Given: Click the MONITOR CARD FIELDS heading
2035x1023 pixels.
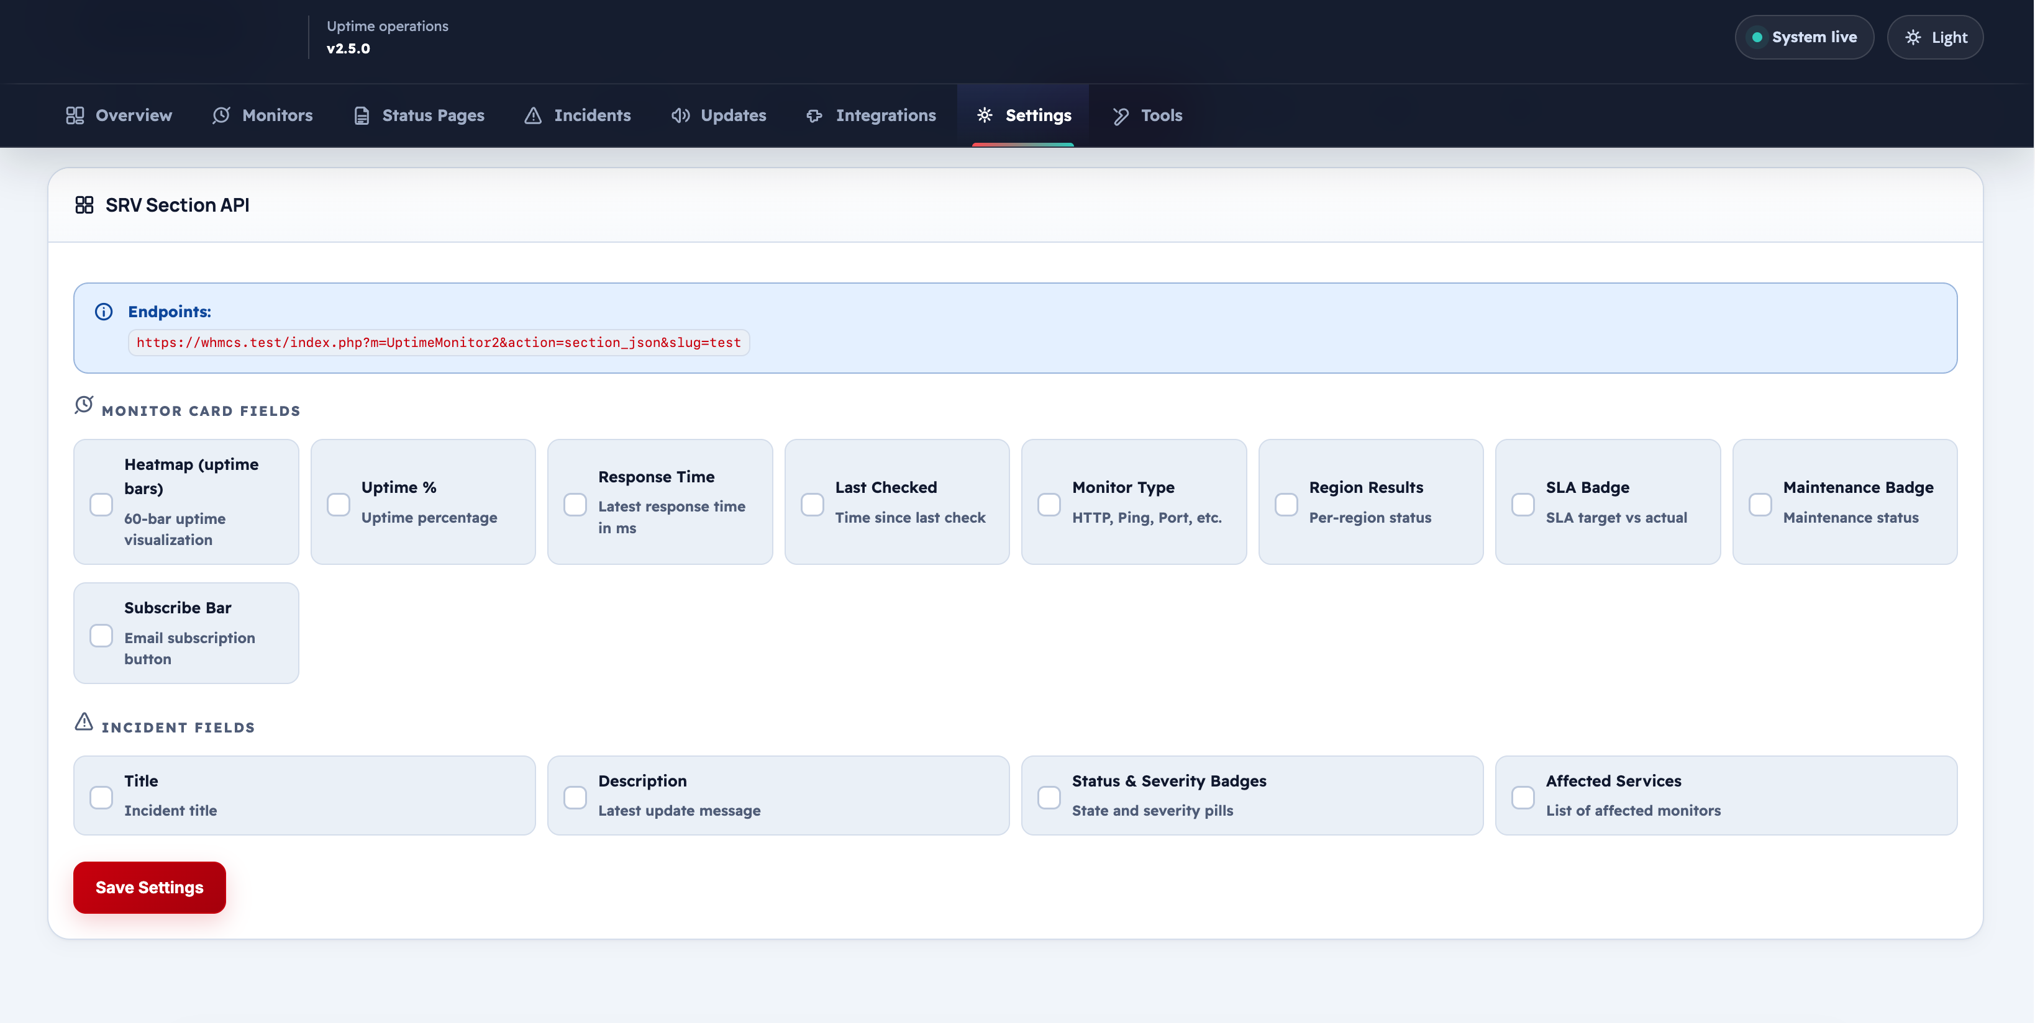Looking at the screenshot, I should [201, 412].
